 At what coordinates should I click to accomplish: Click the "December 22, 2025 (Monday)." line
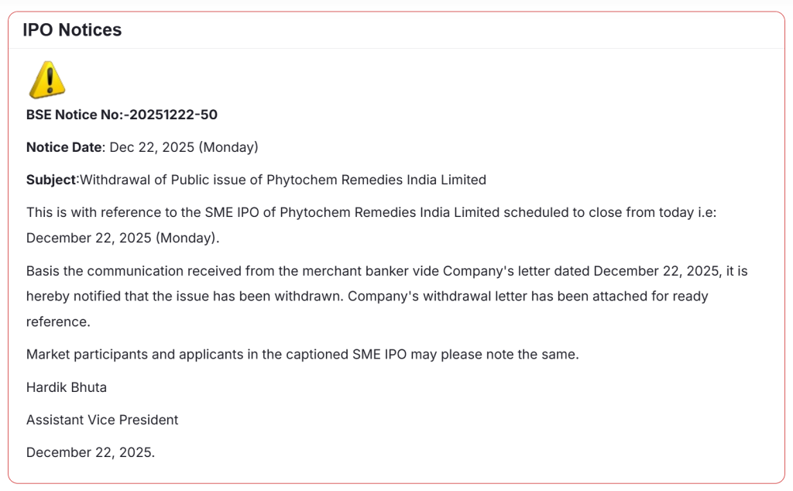(x=123, y=238)
